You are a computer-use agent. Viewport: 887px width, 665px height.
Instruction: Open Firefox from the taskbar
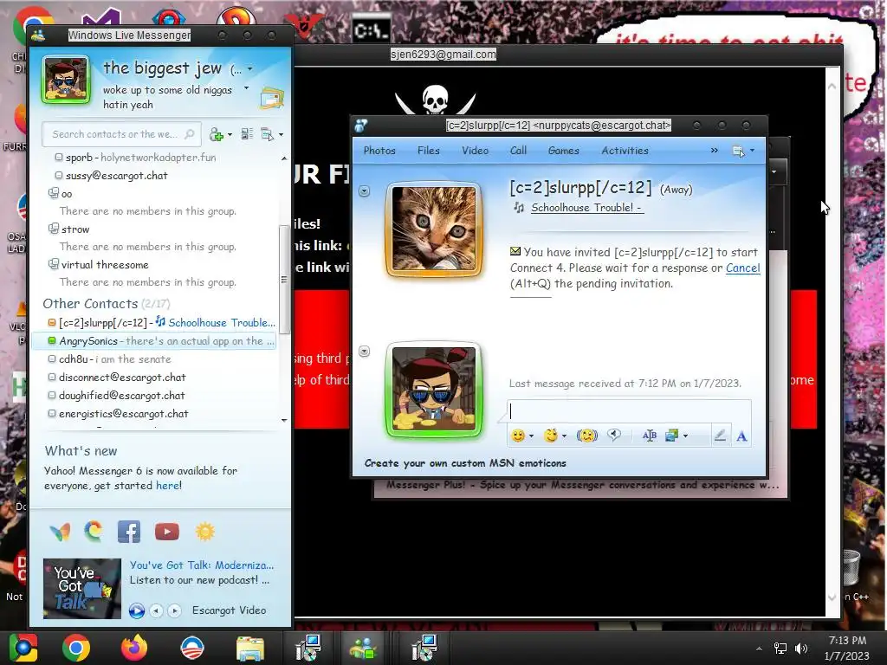[x=134, y=648]
